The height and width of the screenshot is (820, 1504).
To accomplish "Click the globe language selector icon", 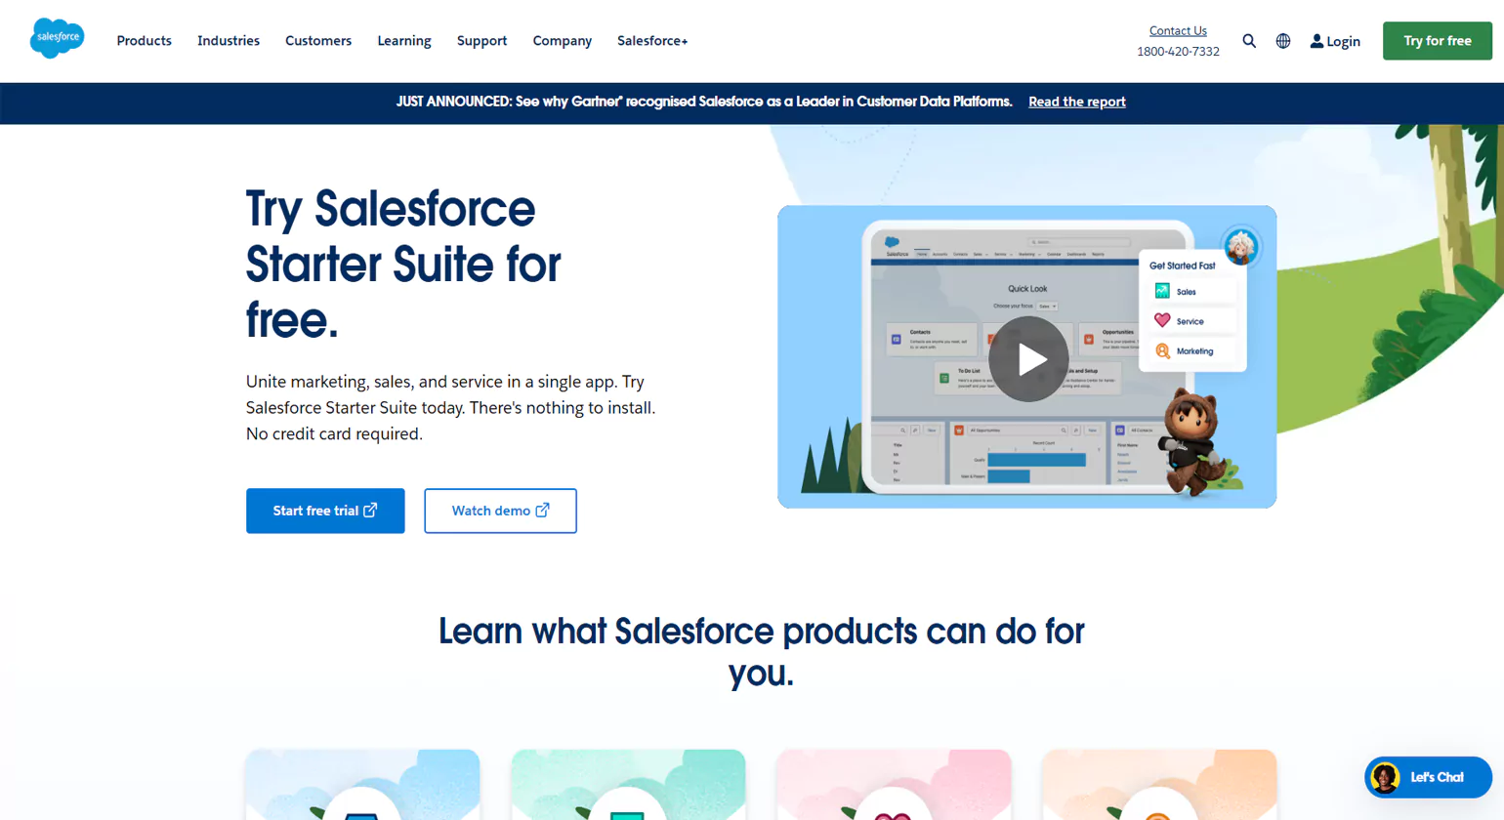I will pyautogui.click(x=1282, y=41).
